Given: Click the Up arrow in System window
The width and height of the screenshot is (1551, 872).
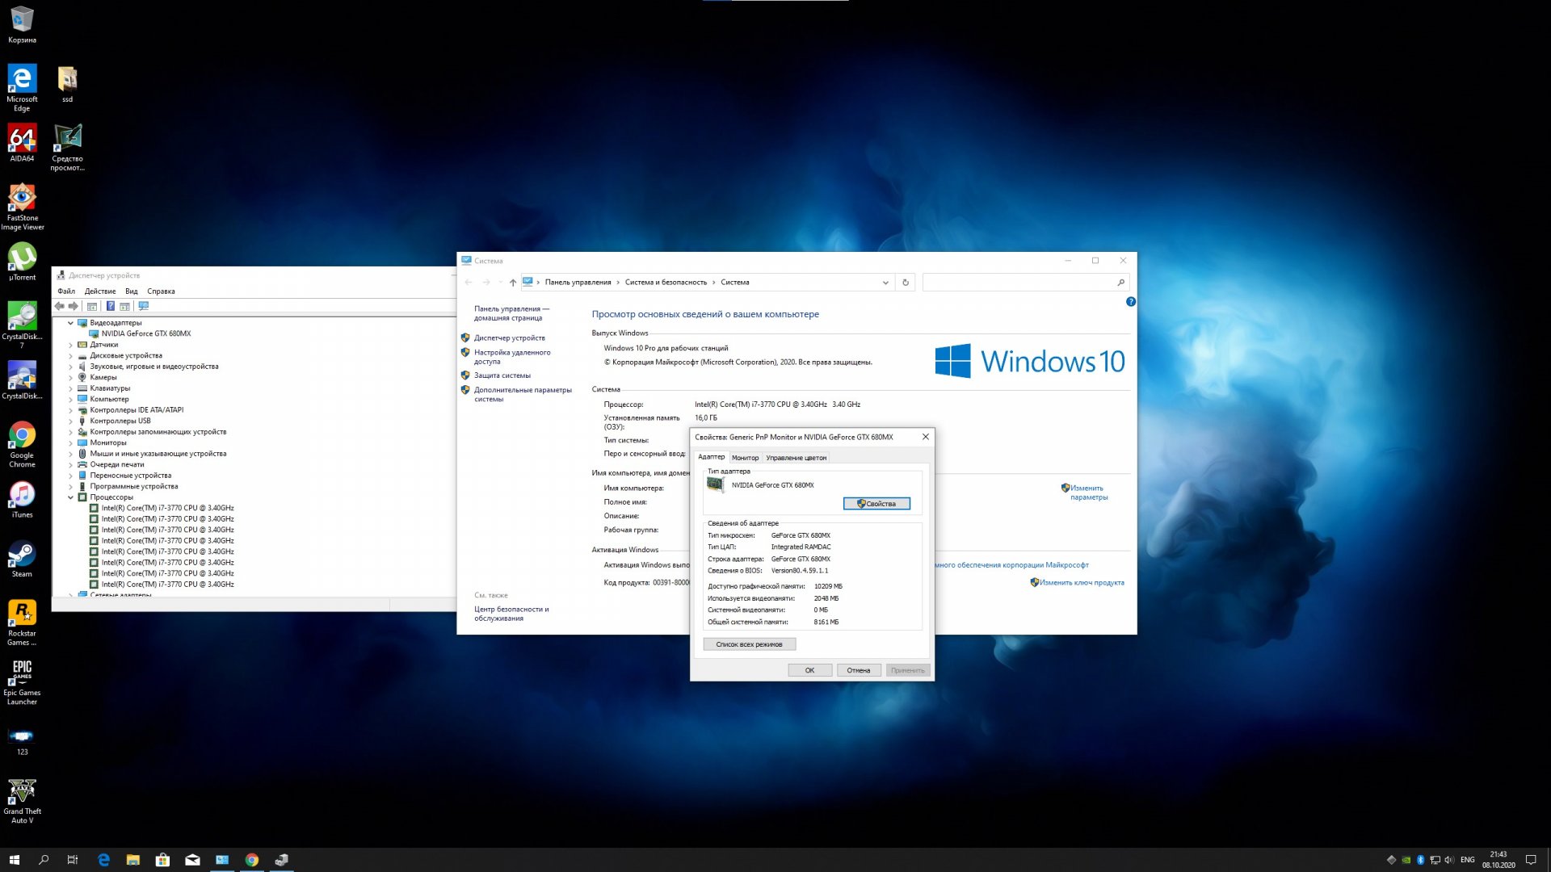Looking at the screenshot, I should pos(513,283).
